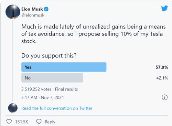The width and height of the screenshot is (172, 126).
Task: Click the Twitter bird logo
Action: coord(164,9)
